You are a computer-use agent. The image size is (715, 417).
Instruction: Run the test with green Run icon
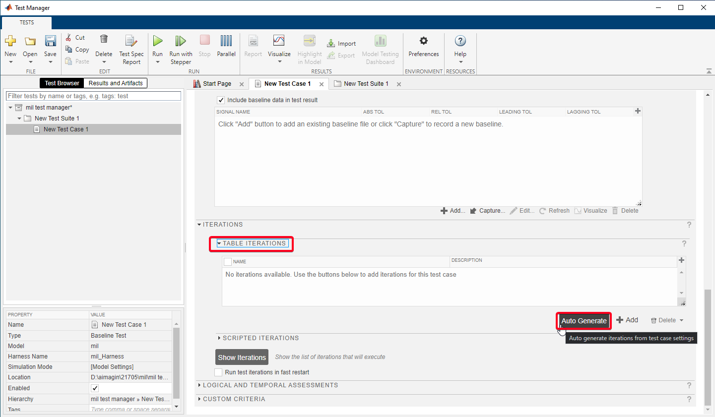(158, 41)
